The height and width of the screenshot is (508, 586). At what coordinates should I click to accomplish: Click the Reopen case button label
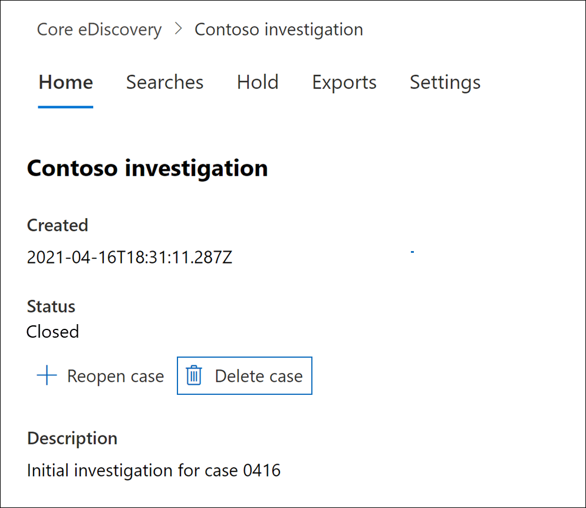tap(116, 376)
